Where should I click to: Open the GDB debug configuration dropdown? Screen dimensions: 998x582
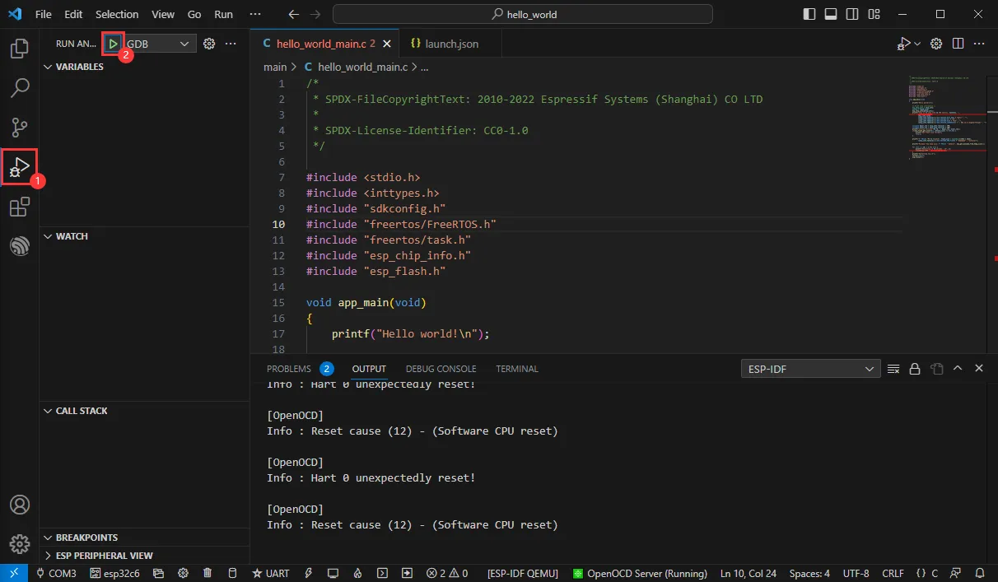[x=158, y=44]
